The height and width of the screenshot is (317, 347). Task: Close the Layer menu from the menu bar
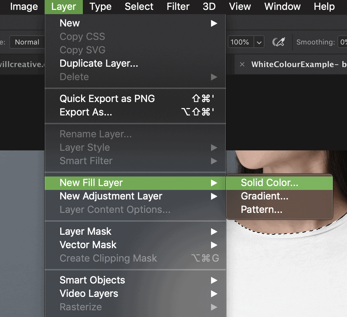coord(64,7)
